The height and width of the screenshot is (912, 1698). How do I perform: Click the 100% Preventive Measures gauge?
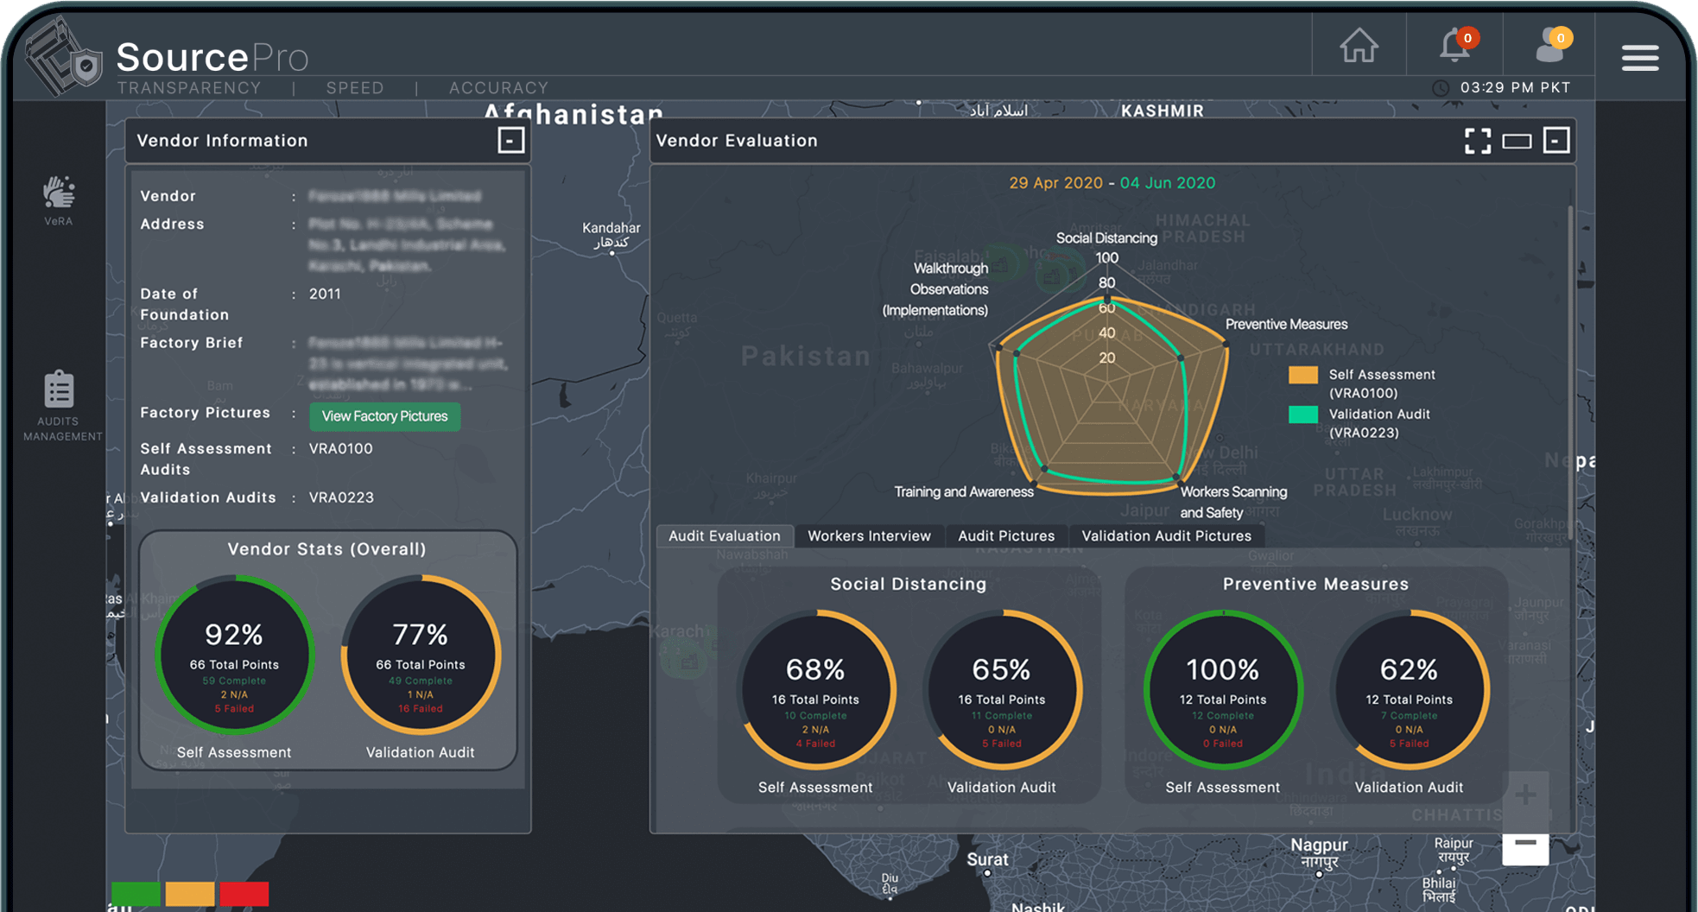1223,689
